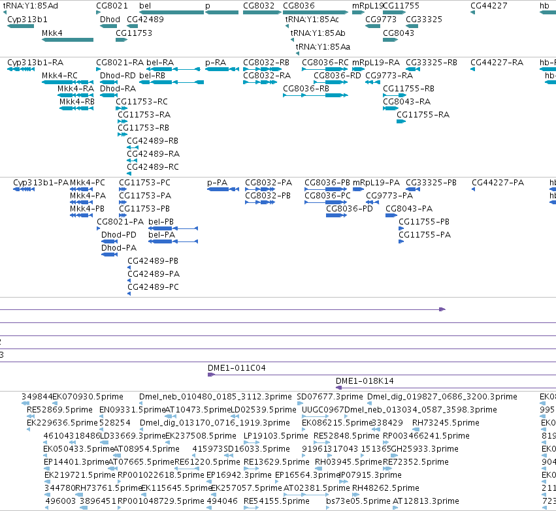Click the tRNA:Y1:85Aa gene marker
Viewport: 556px width, 511px height.
click(x=297, y=54)
